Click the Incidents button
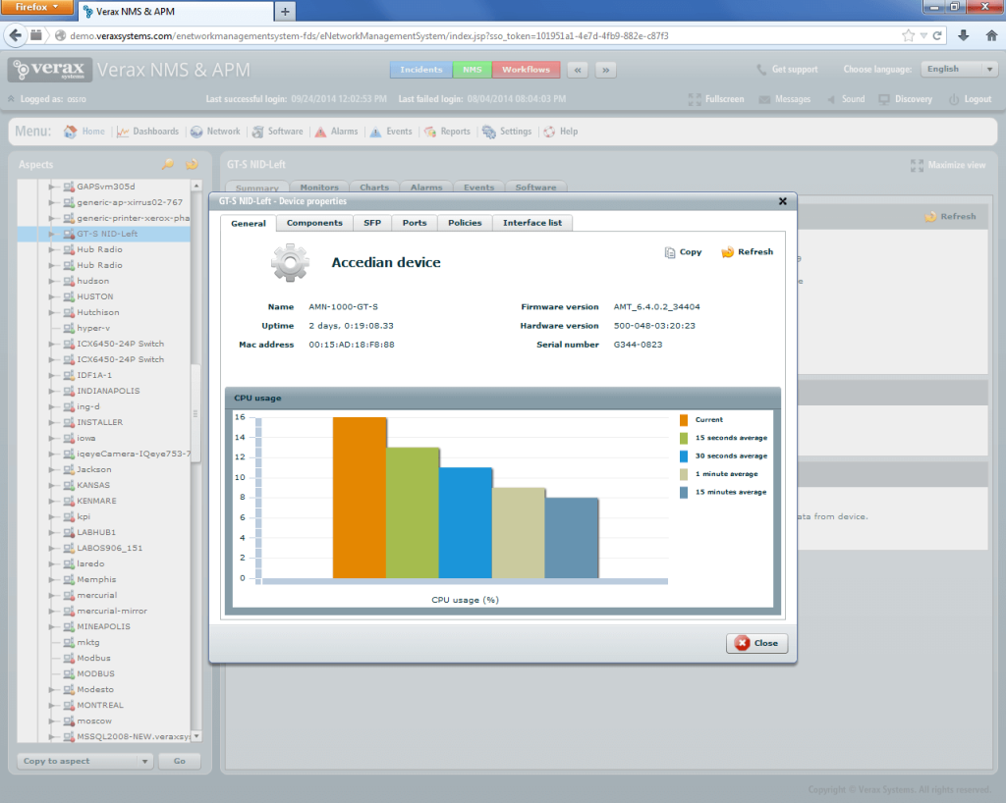Screen dimensions: 1006x803 pos(421,70)
